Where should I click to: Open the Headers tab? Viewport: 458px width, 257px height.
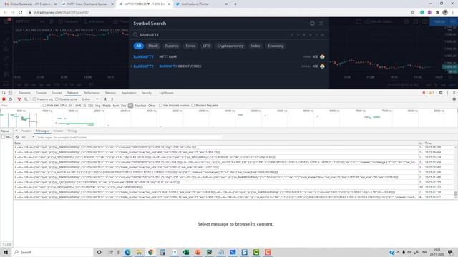tap(26, 131)
